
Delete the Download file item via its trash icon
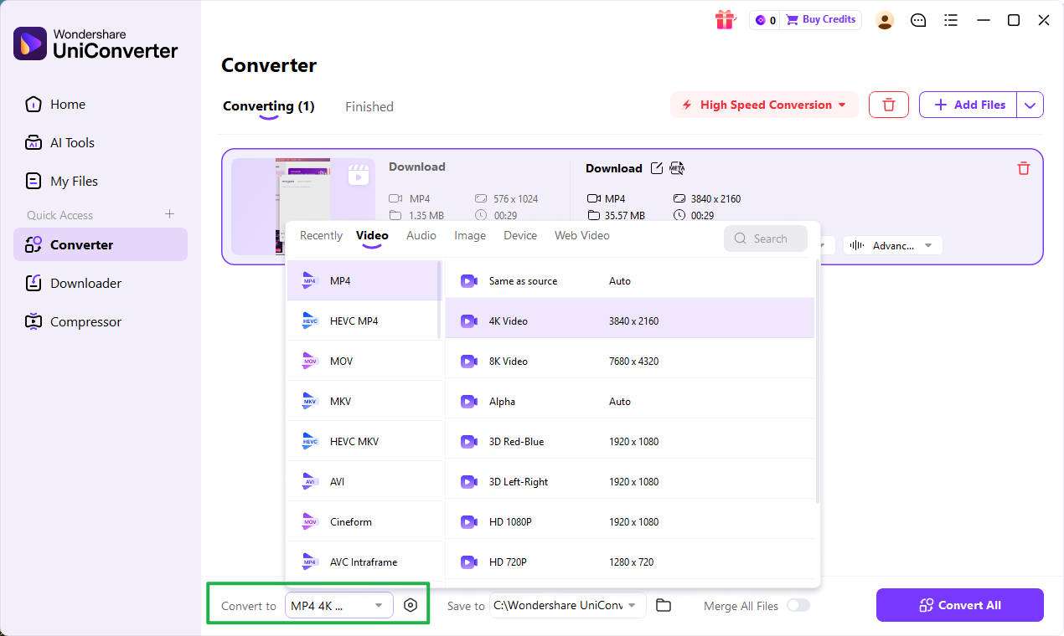(1023, 168)
